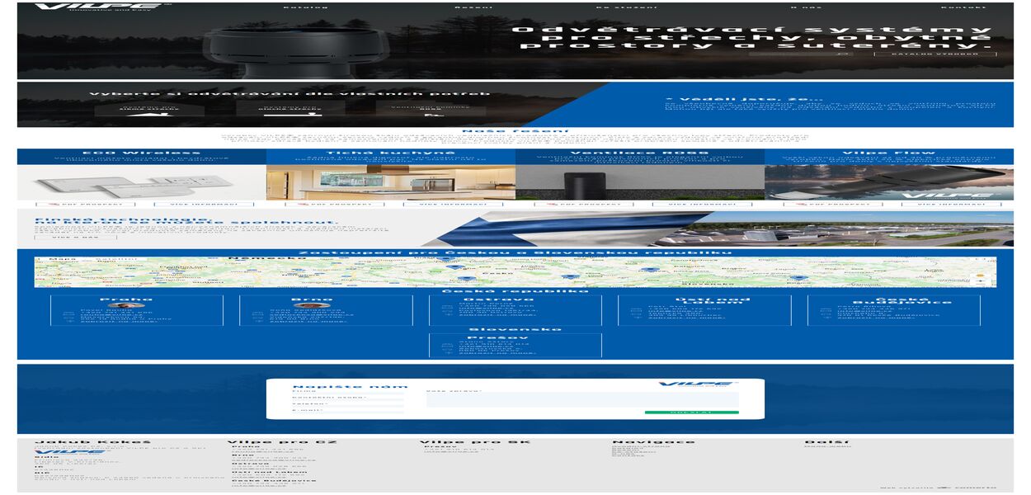The image size is (1031, 495).
Task: Click Více informací under Tichá kuchyně
Action: tap(454, 204)
